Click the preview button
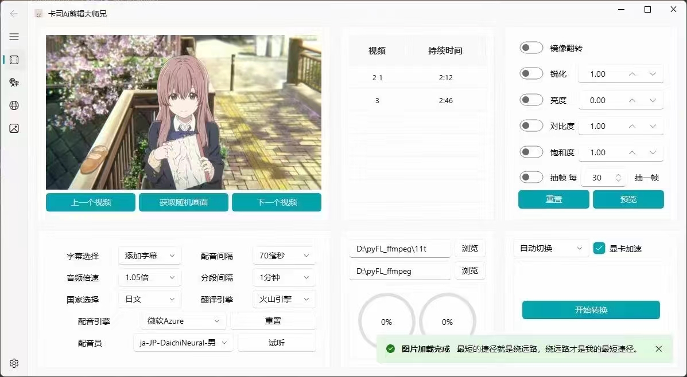The image size is (687, 377). point(628,199)
